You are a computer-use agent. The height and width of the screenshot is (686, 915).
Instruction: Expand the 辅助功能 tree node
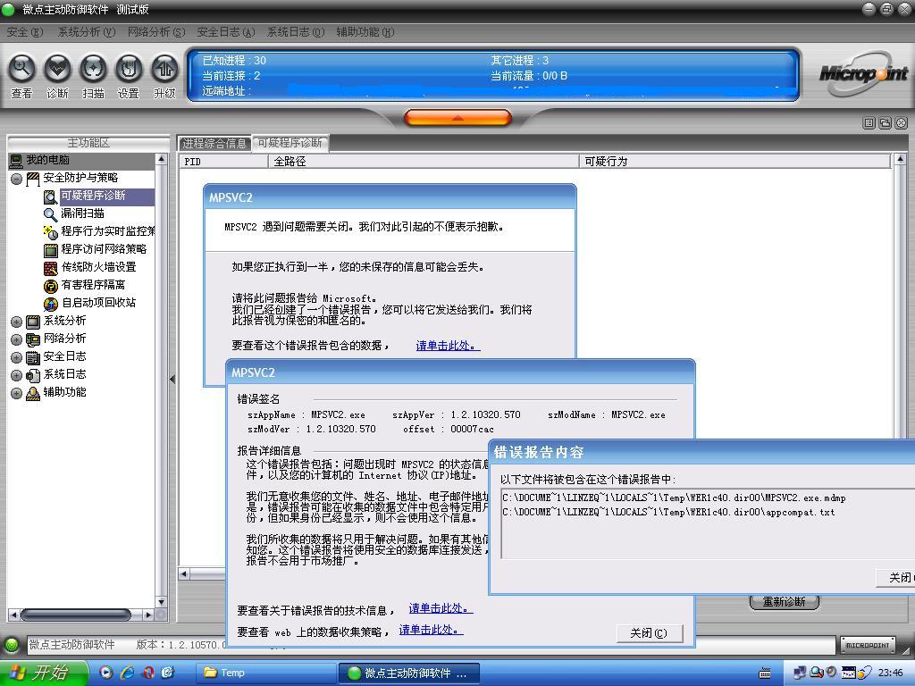[16, 393]
